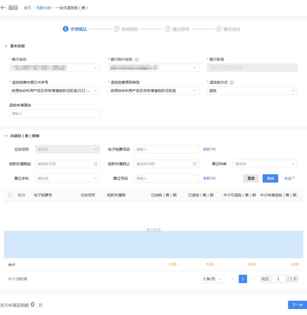Open the 退抵税费原因类型 dropdown

pos(153,91)
